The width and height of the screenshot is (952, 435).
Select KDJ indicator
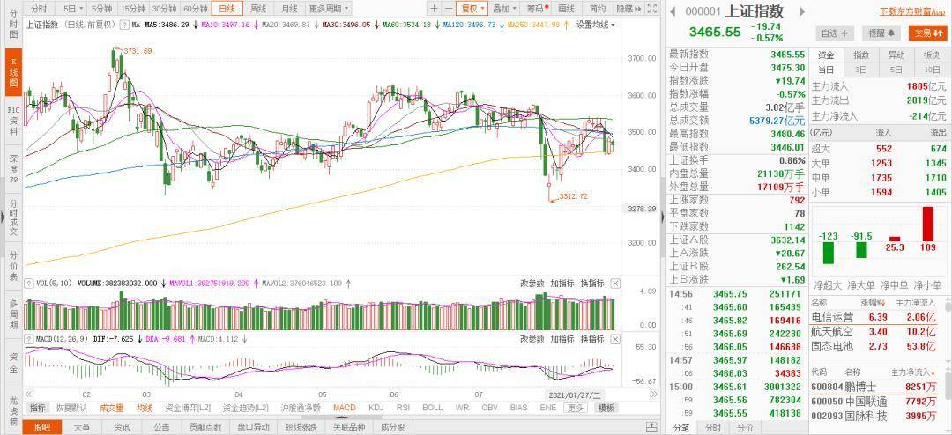point(376,408)
